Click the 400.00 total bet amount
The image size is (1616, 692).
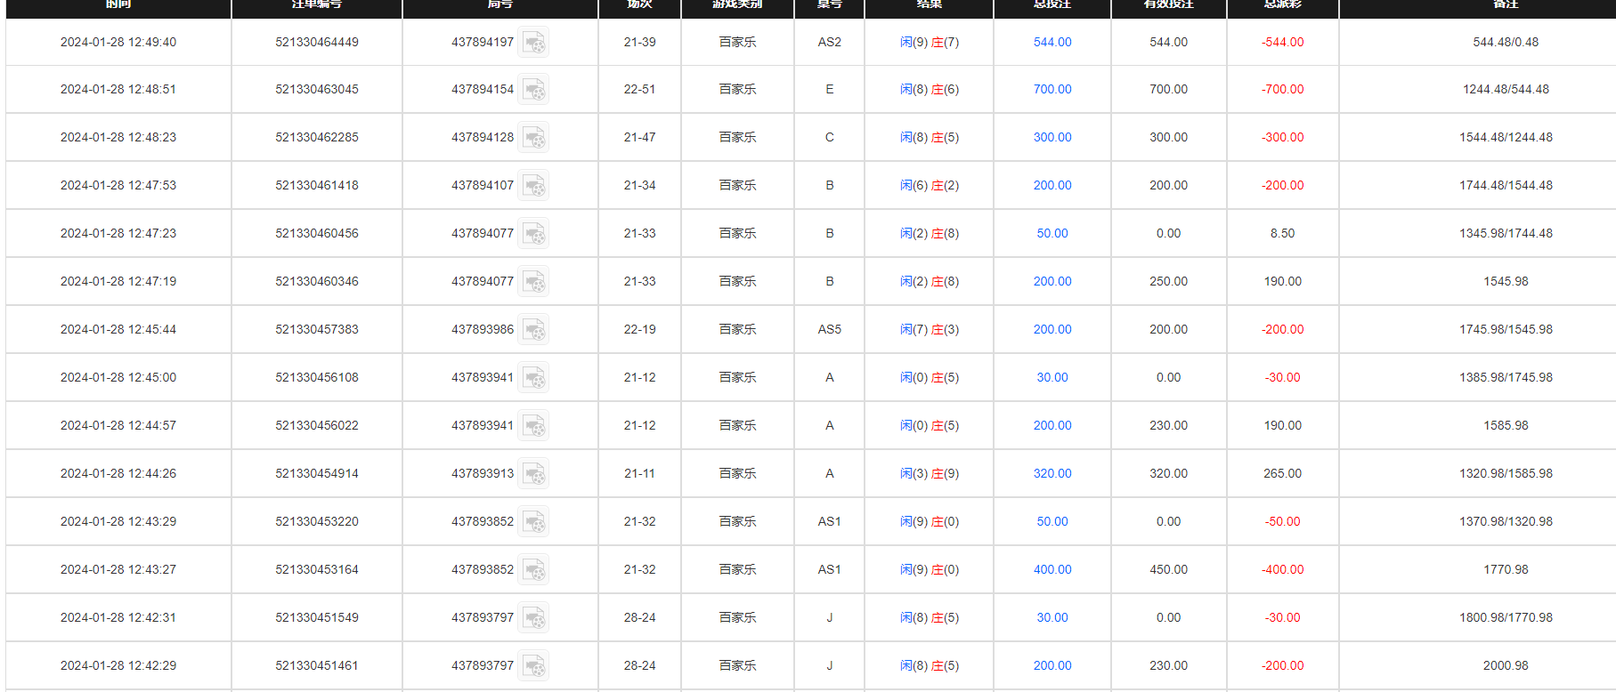pyautogui.click(x=1052, y=569)
